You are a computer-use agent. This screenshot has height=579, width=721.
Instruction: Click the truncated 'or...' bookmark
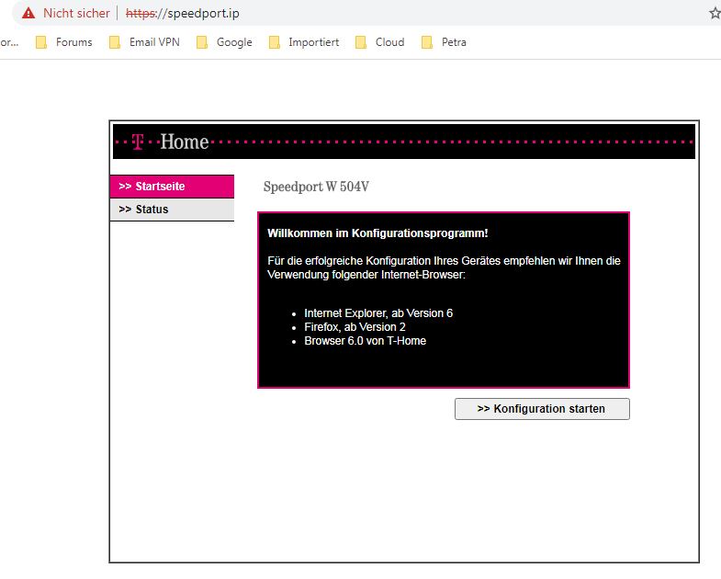click(9, 42)
